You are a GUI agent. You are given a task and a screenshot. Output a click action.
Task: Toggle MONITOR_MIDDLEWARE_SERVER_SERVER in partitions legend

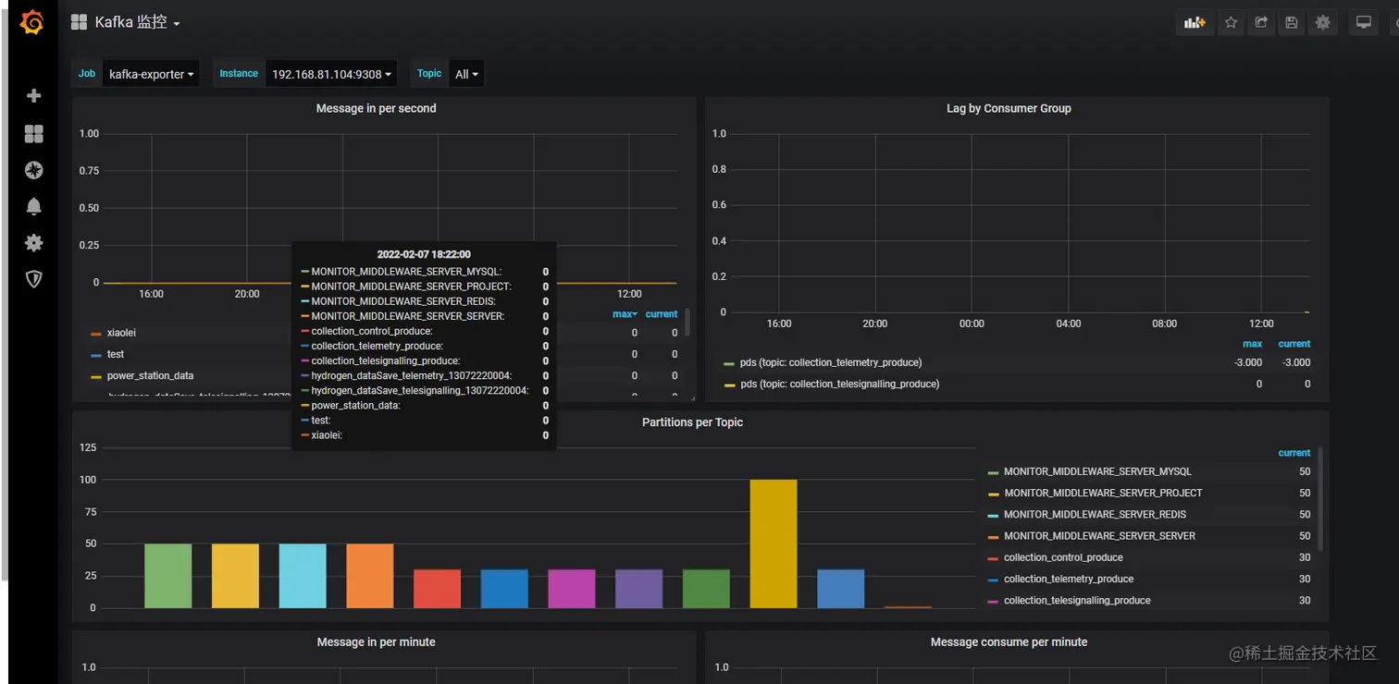coord(1099,535)
